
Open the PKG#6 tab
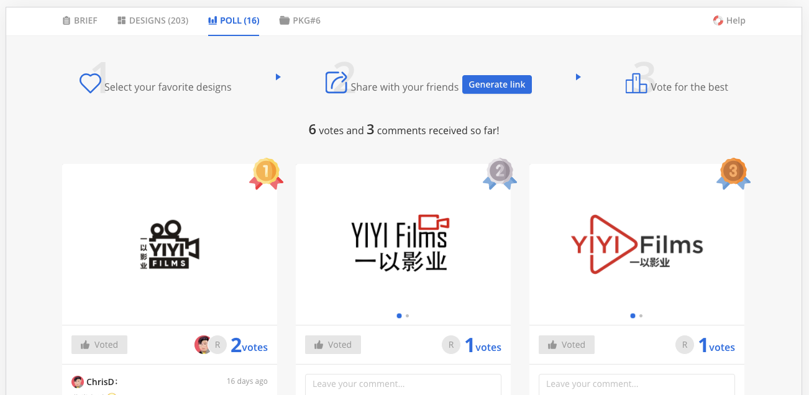pos(300,20)
